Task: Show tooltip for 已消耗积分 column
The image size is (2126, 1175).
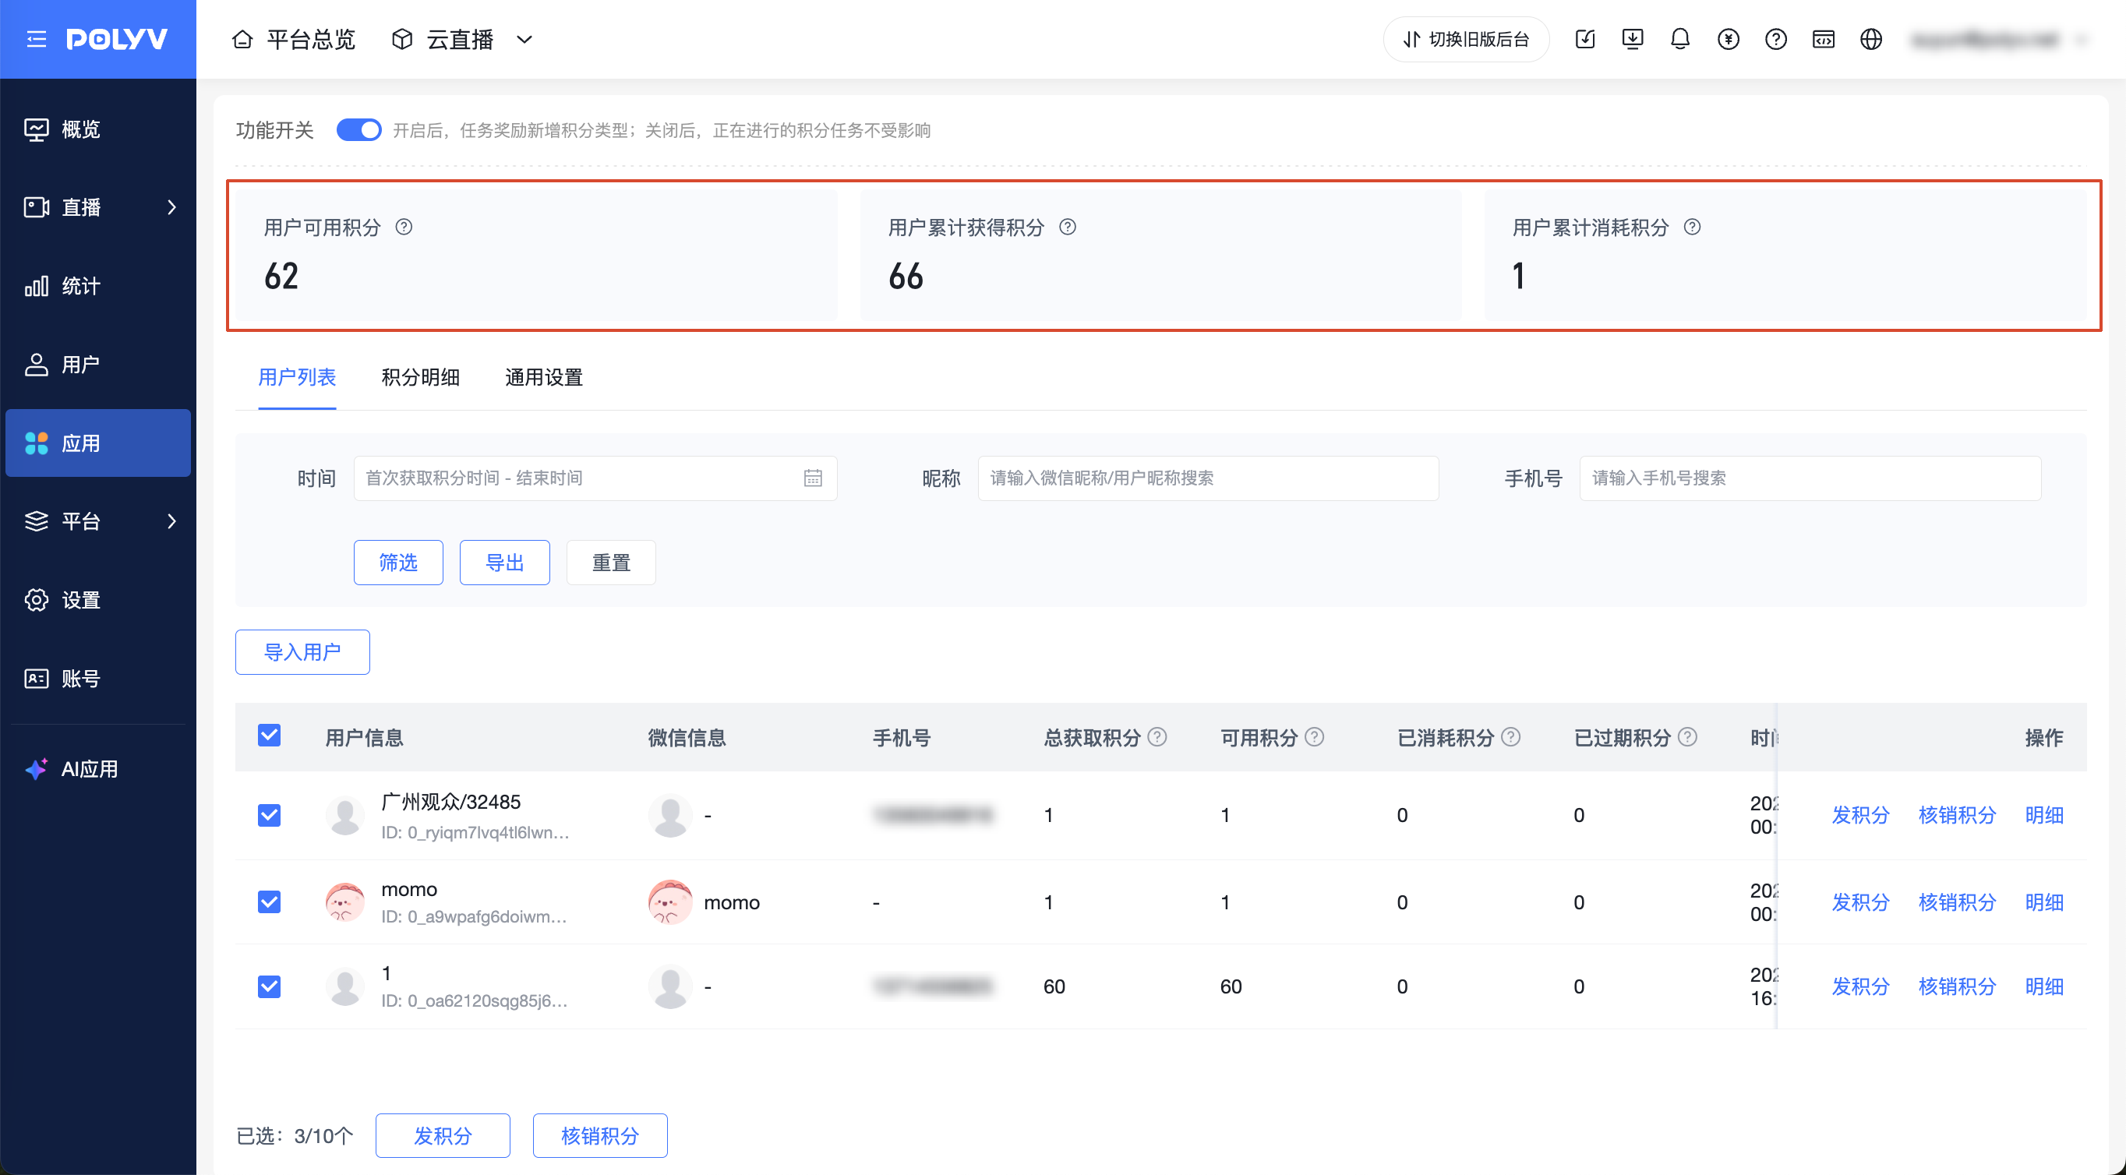Action: pyautogui.click(x=1511, y=737)
